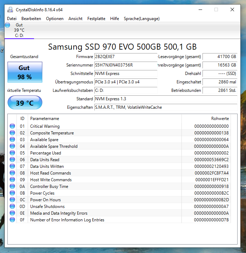Click status orb for Available Spare Threshold row
Screen dimensions: 246x253
pos(12,146)
